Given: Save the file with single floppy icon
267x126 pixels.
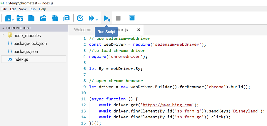Looking at the screenshot, I should click(x=55, y=18).
